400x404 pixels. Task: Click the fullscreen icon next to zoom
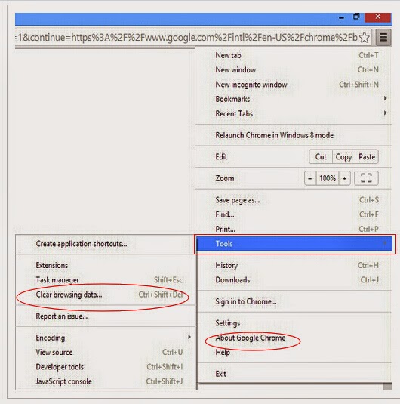pyautogui.click(x=366, y=178)
